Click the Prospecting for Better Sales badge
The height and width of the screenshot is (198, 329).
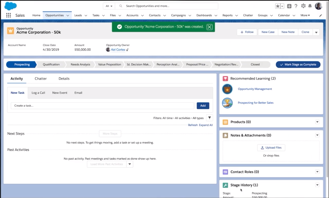pyautogui.click(x=227, y=103)
